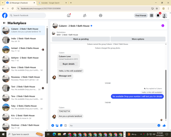Image resolution: width=171 pixels, height=137 pixels.
Task: Click More options button
Action: (x=138, y=39)
